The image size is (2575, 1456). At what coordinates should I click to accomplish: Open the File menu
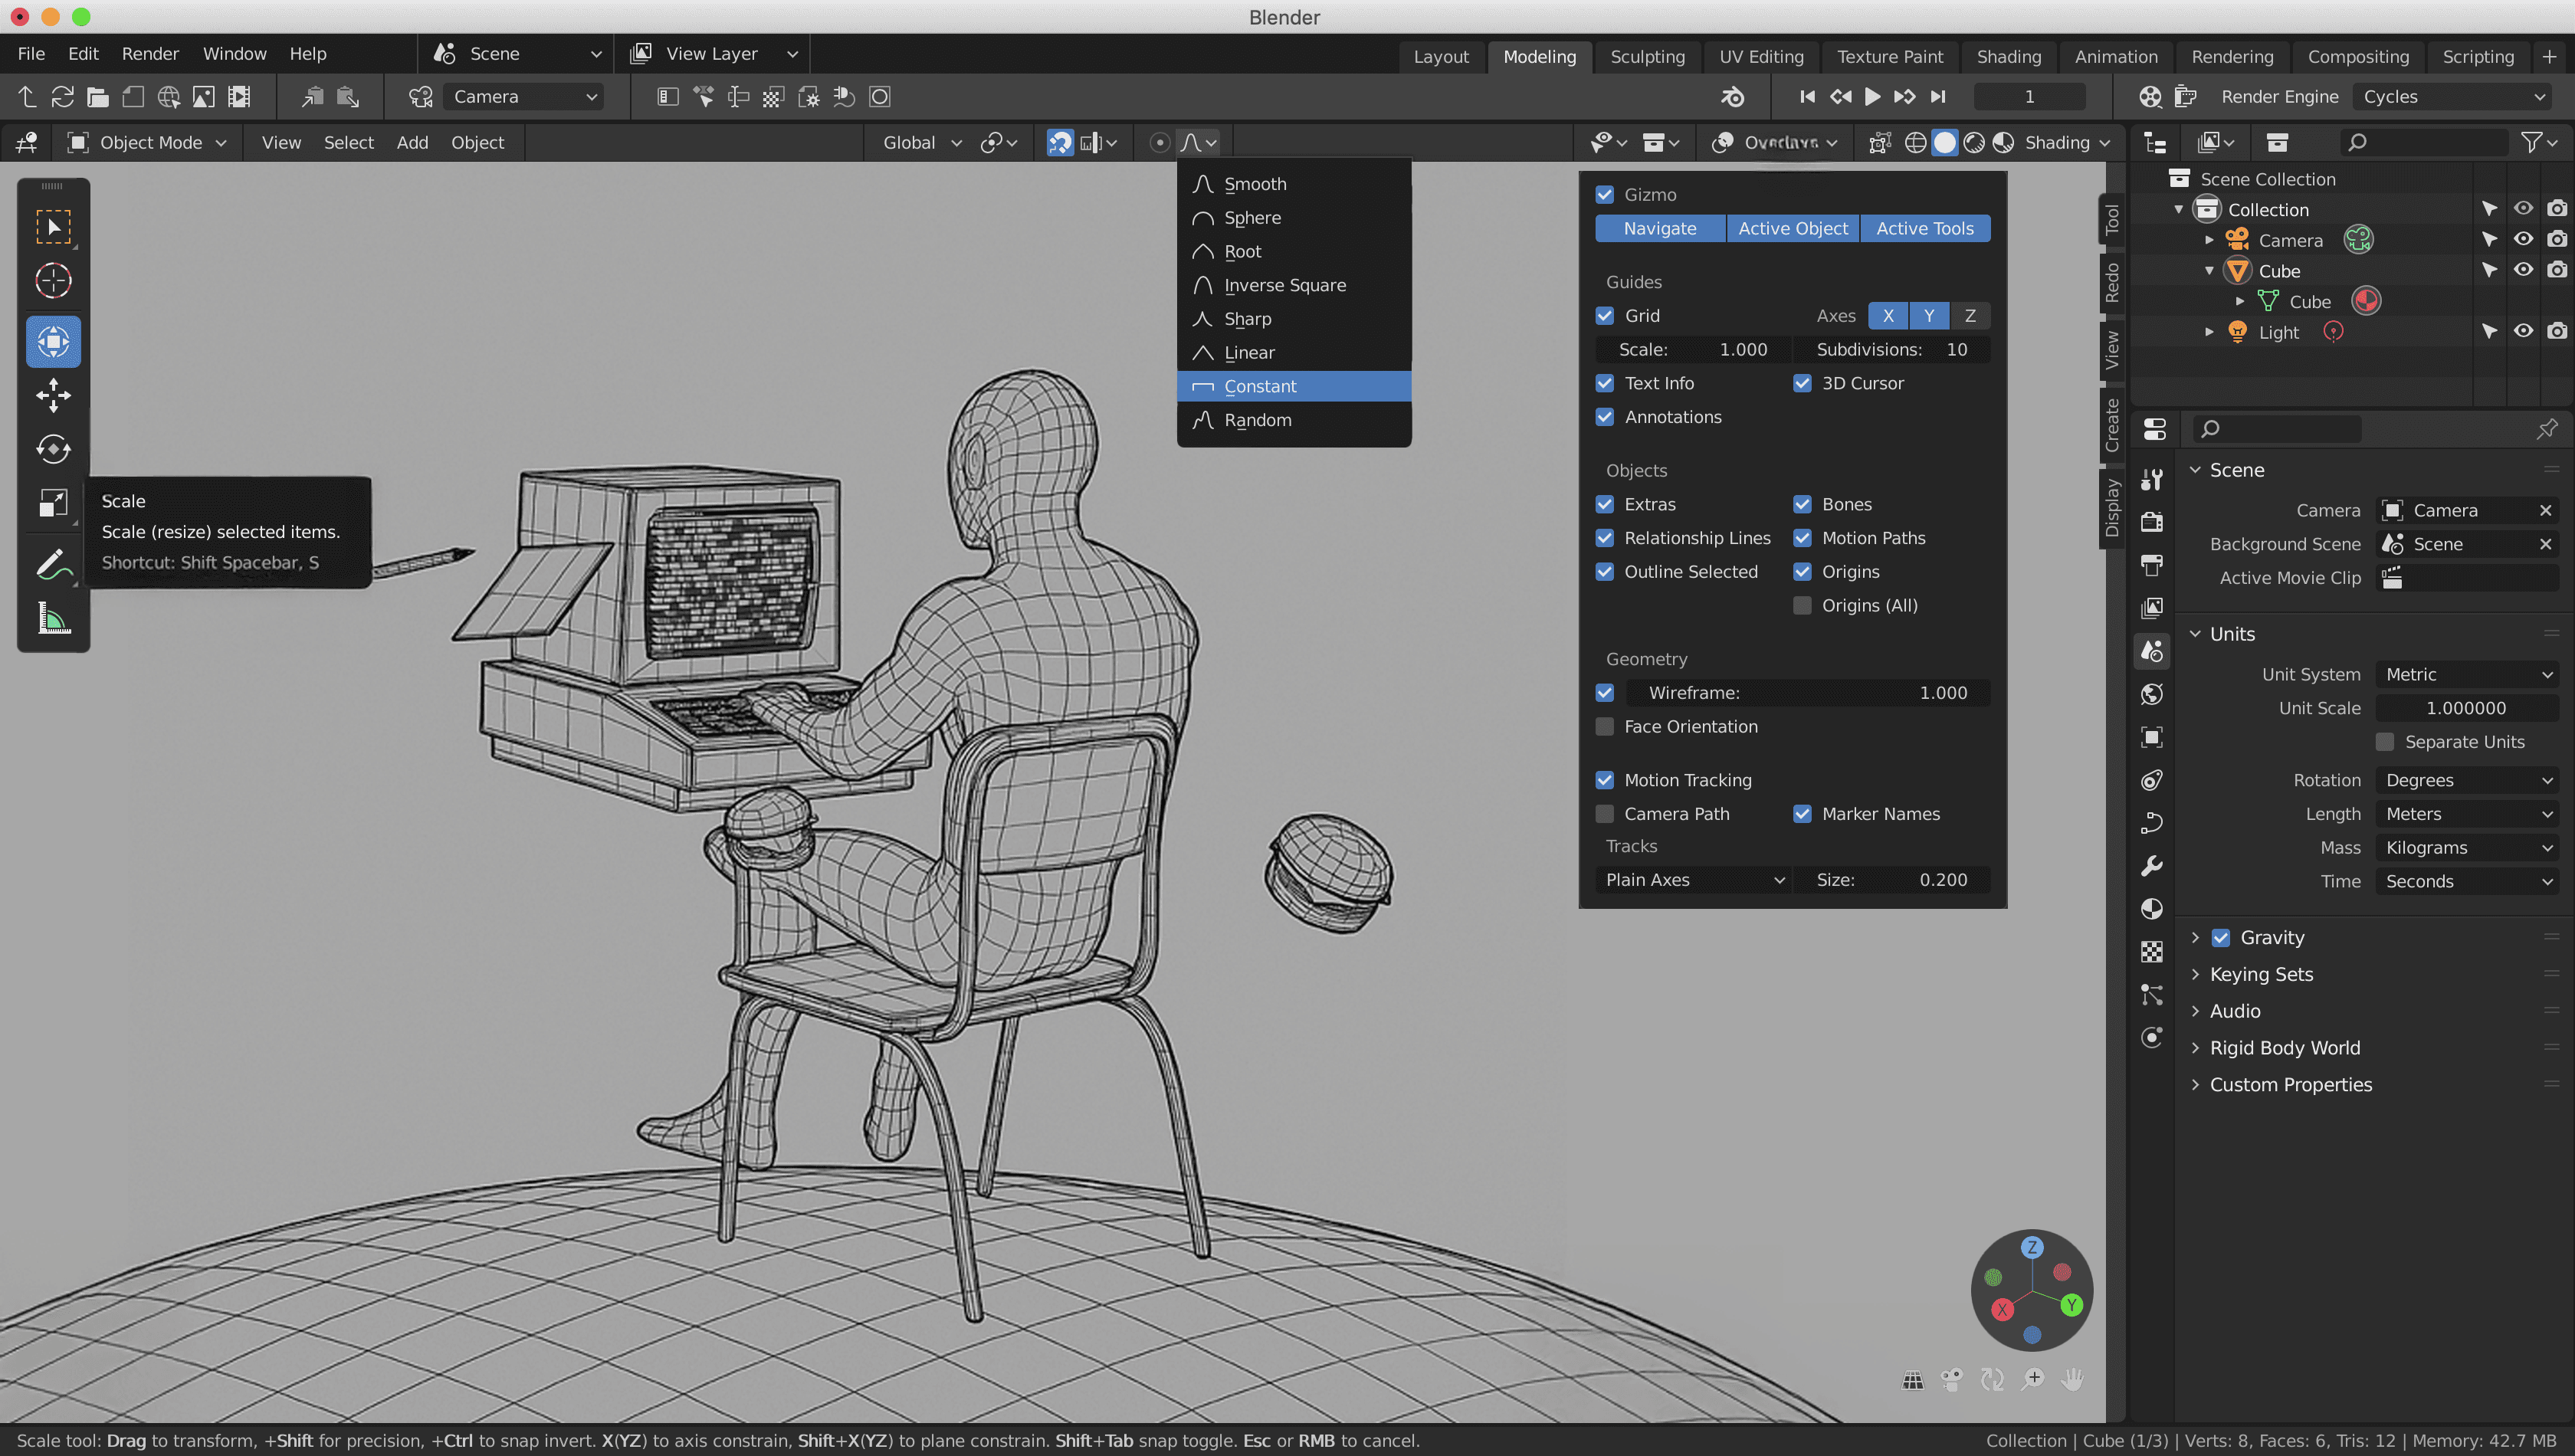[31, 54]
